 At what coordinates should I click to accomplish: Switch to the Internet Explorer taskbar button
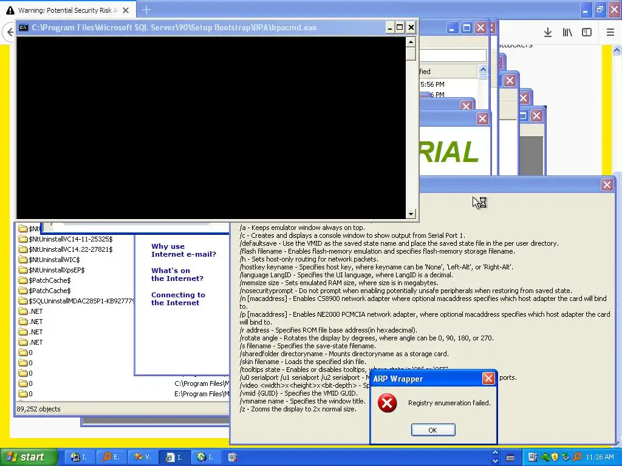click(x=174, y=457)
